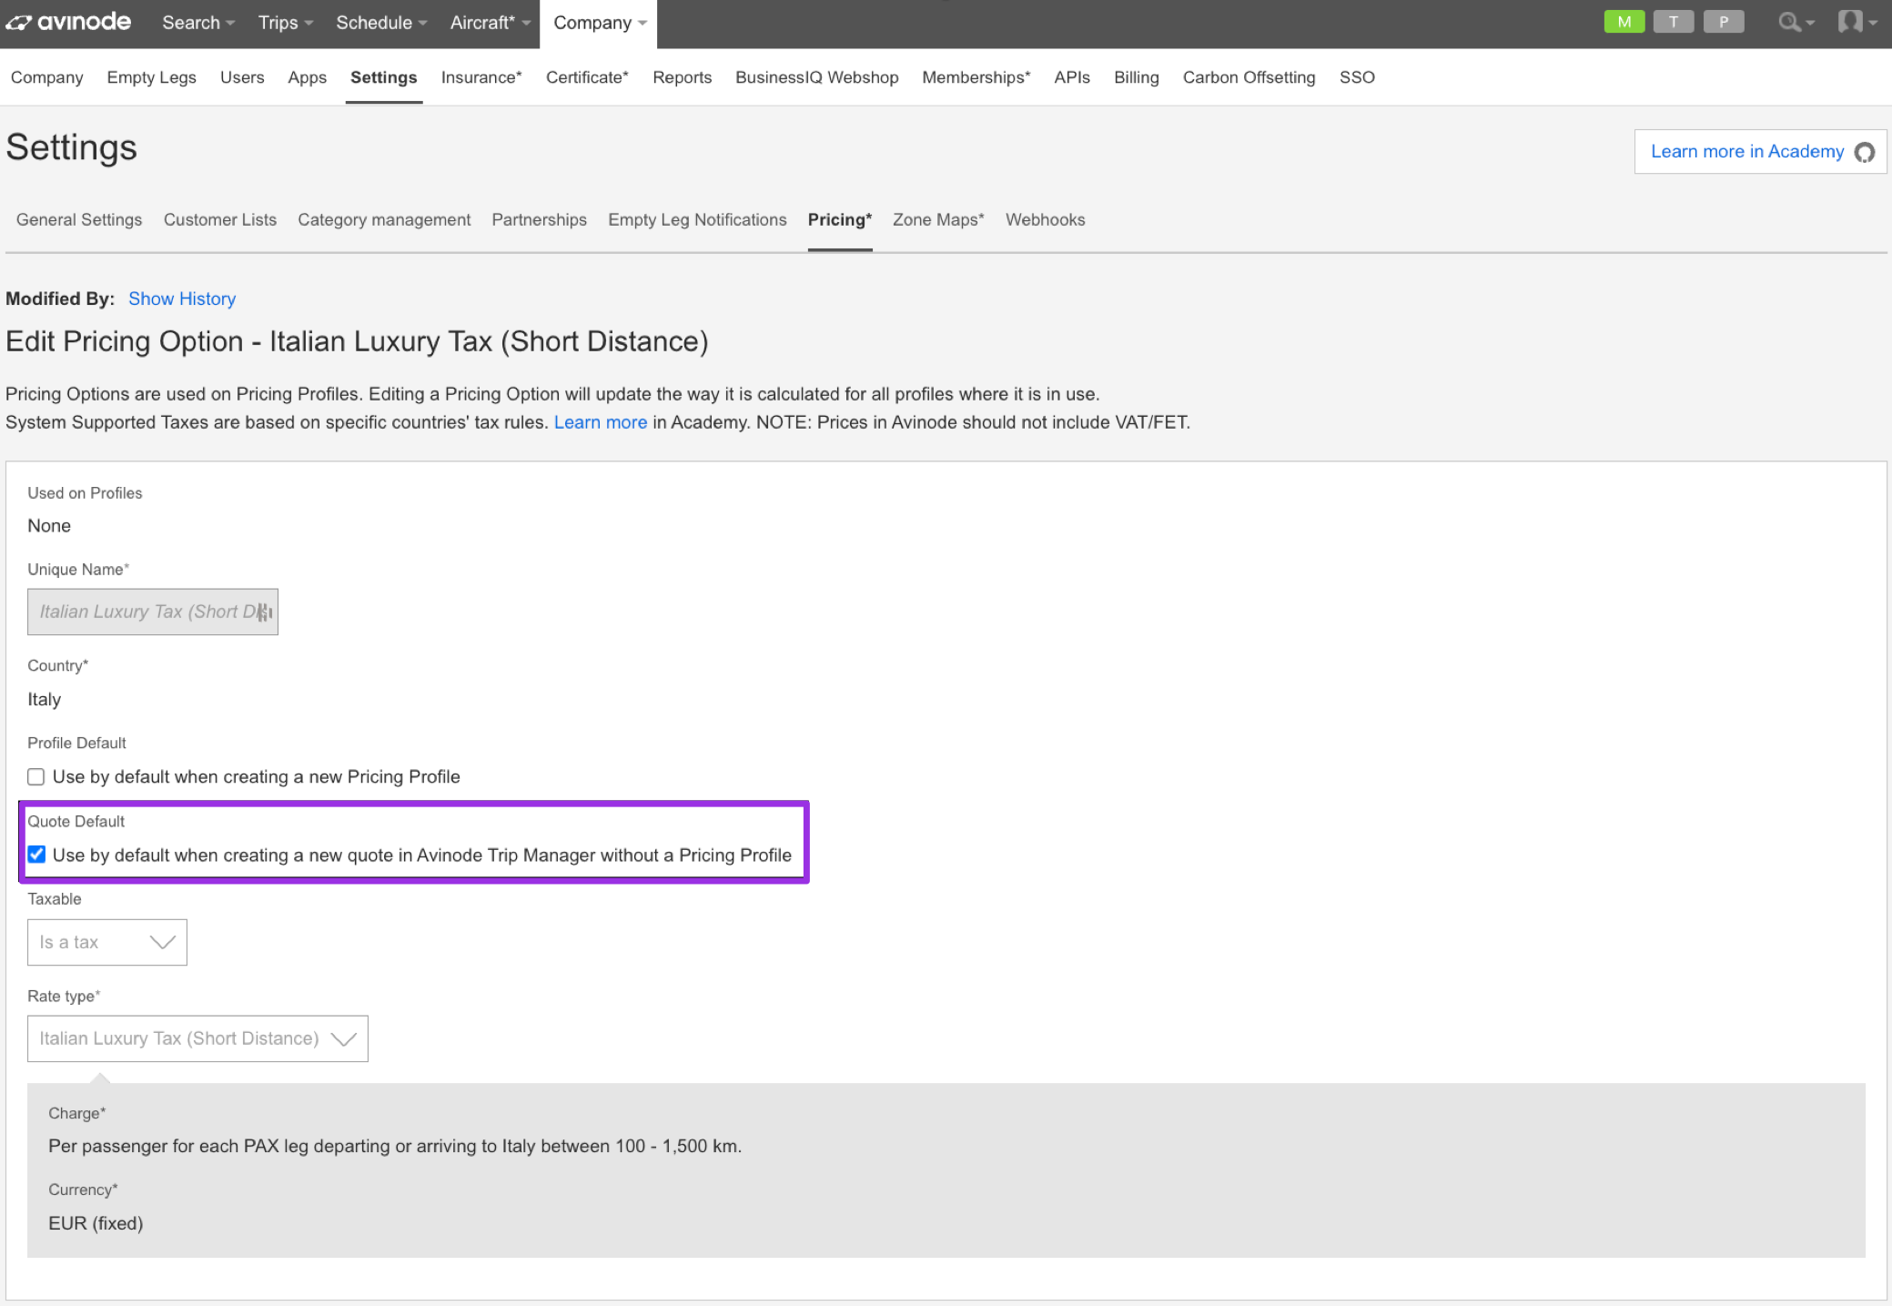Open the Apps section
Image resolution: width=1892 pixels, height=1306 pixels.
pos(307,77)
